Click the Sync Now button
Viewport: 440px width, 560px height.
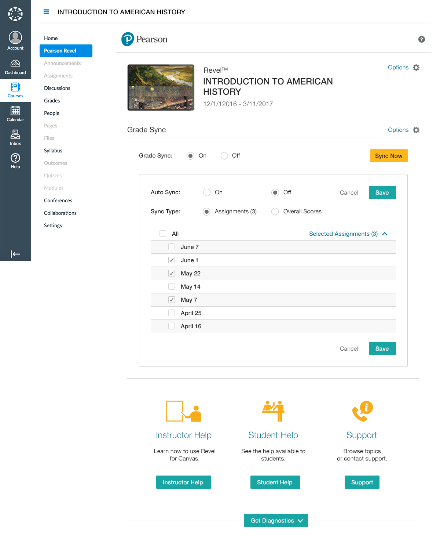(389, 156)
